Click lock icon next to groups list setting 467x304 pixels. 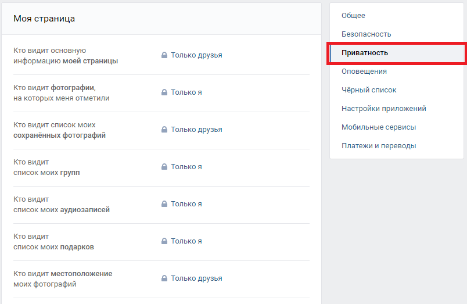coord(164,167)
